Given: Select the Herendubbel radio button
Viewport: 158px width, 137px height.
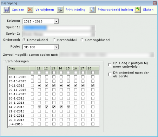Looking at the screenshot, I should [54, 40].
